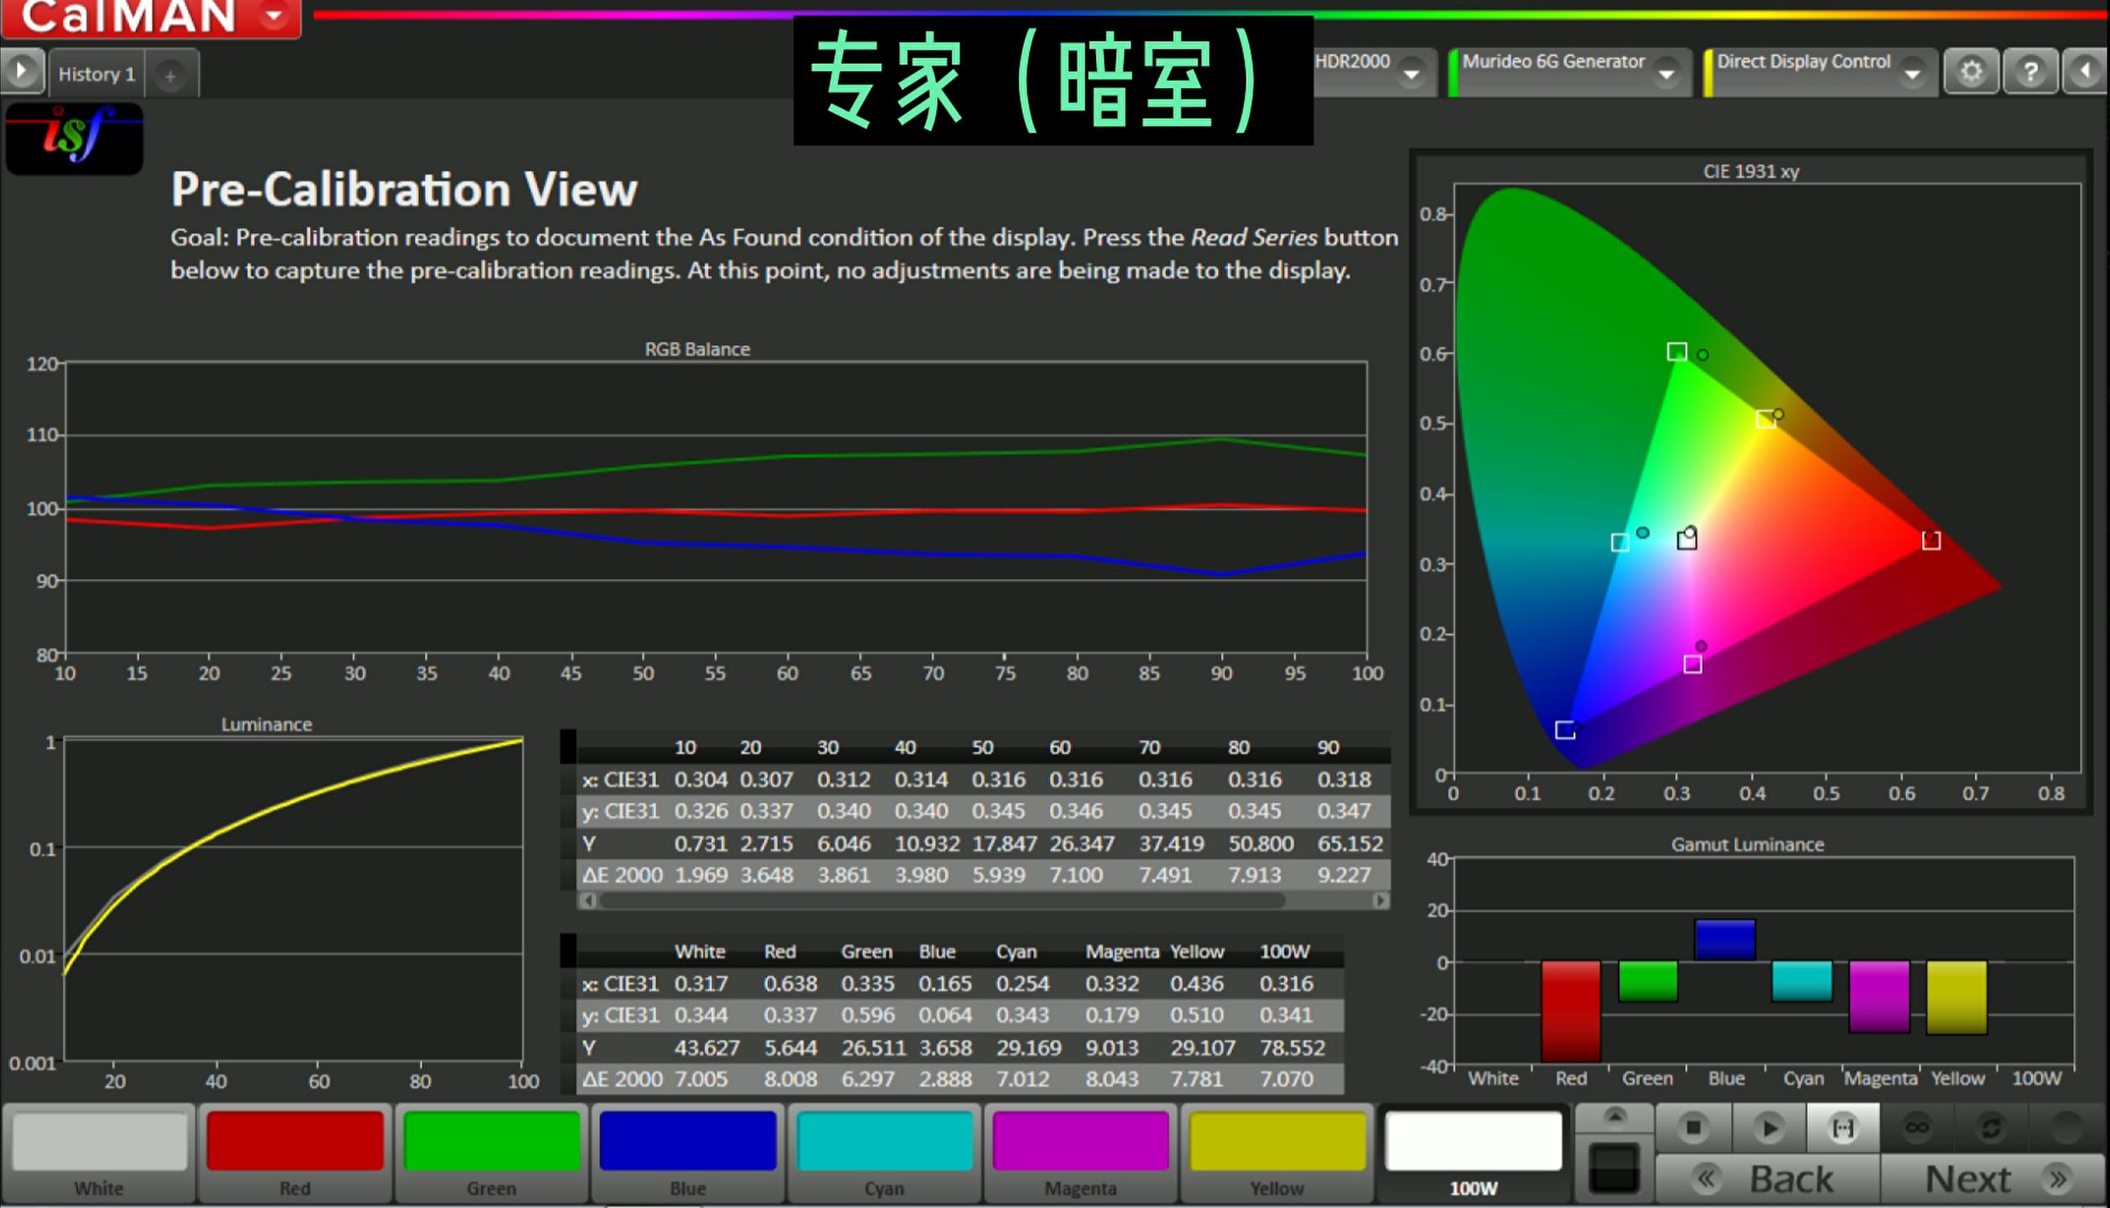Click the measurement table scrollbar

939,899
